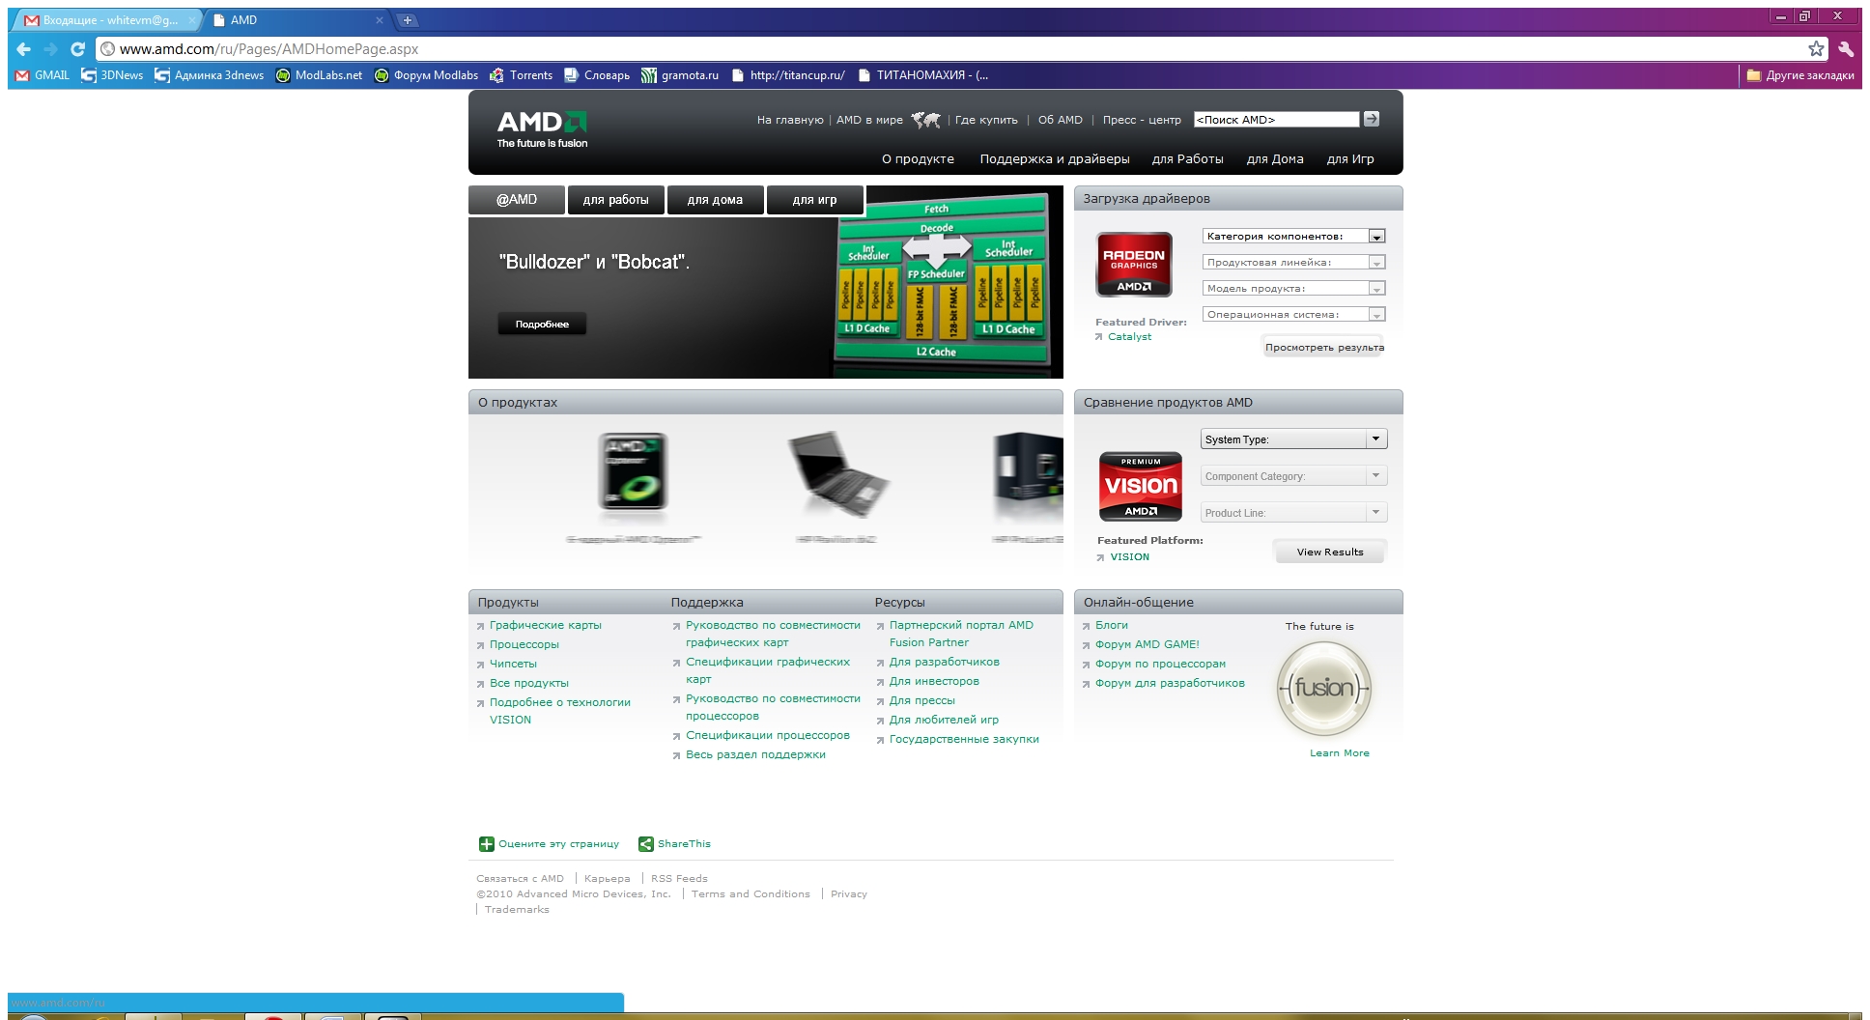Open the Форум AMD GAME! link
The width and height of the screenshot is (1870, 1020).
tap(1147, 644)
